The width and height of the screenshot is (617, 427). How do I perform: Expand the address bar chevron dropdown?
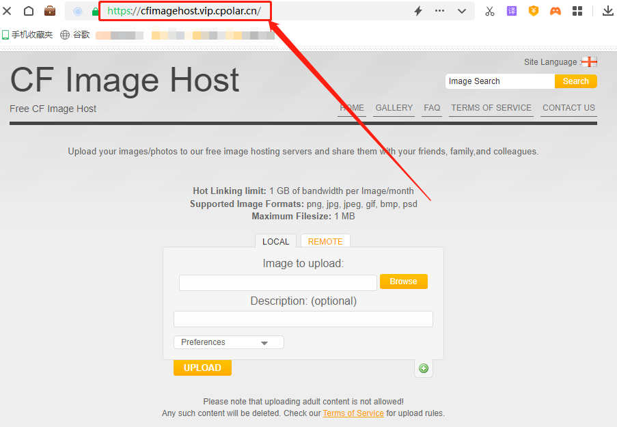click(462, 11)
